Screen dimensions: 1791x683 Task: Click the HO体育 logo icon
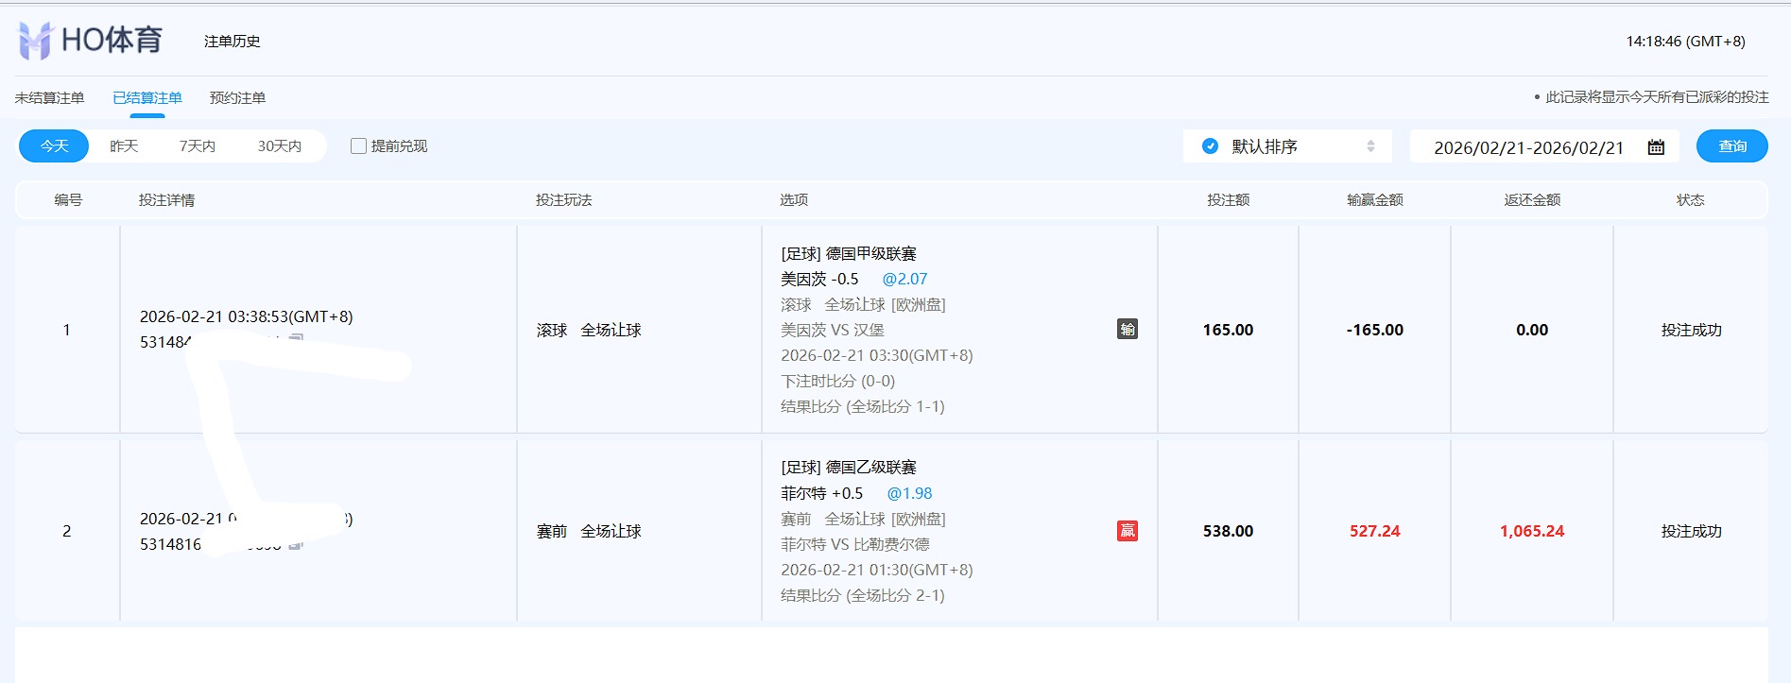coord(35,41)
